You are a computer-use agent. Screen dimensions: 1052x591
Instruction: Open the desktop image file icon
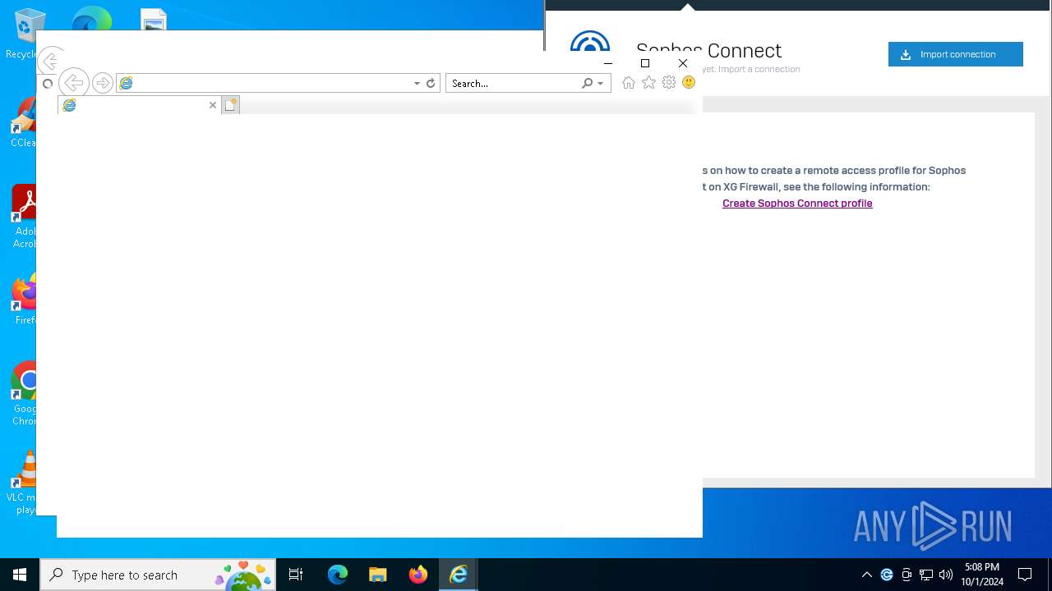point(154,19)
